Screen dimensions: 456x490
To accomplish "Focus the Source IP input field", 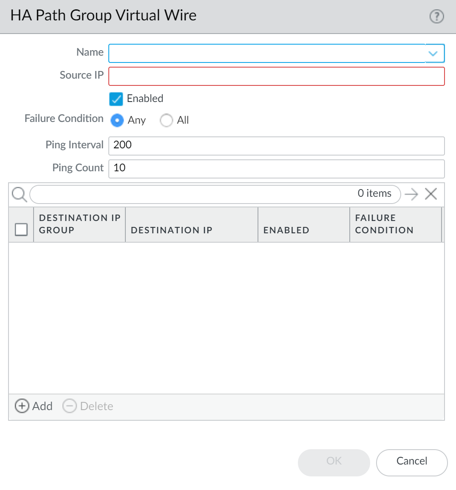I will [276, 76].
